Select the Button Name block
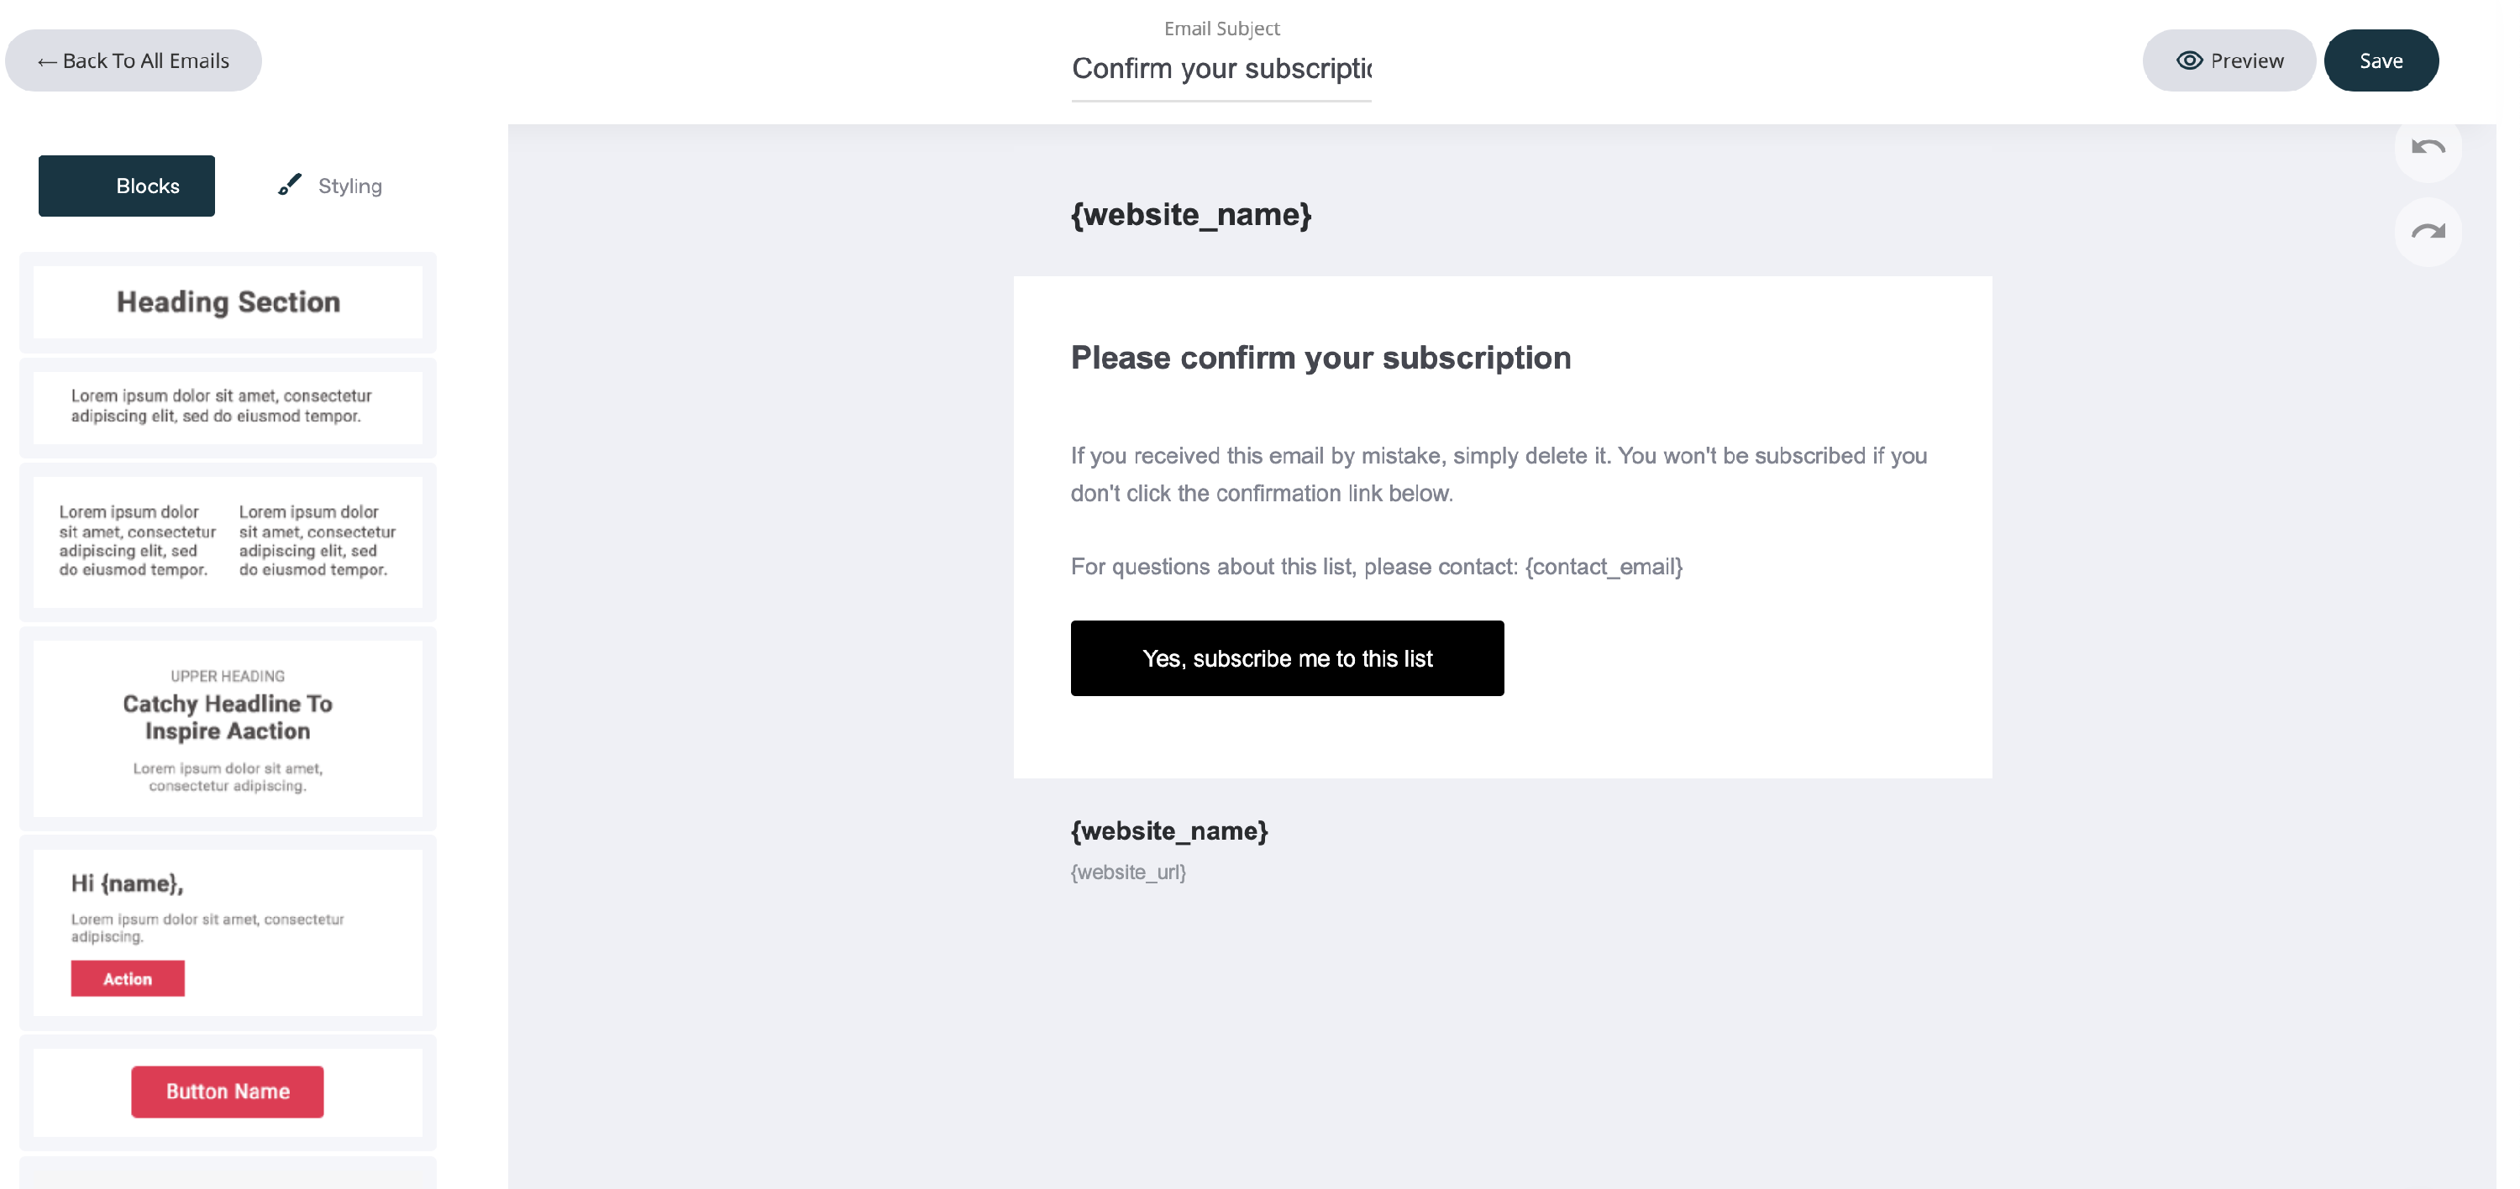Viewport: 2520px width, 1189px height. tap(228, 1092)
